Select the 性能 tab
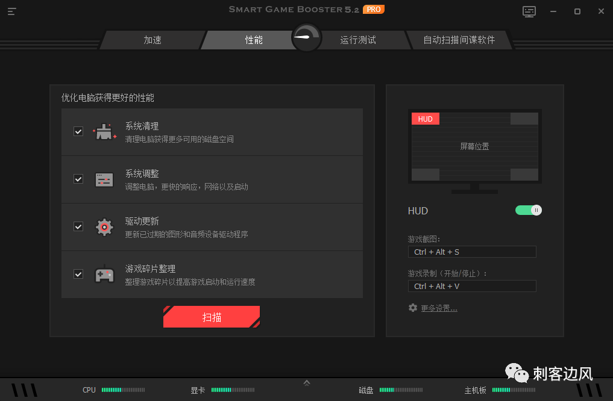The height and width of the screenshot is (401, 613). [253, 40]
